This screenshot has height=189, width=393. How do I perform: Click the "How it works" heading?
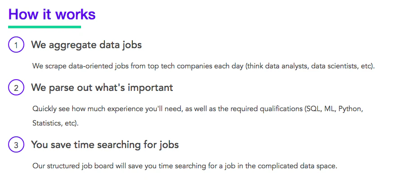(x=52, y=14)
